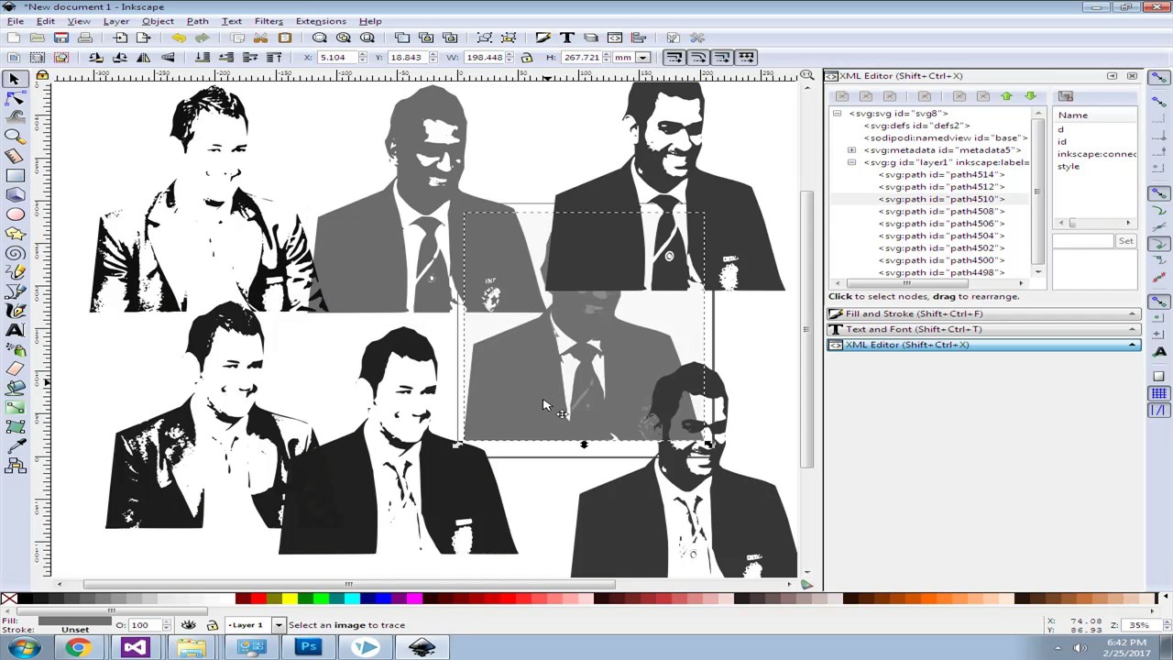Image resolution: width=1173 pixels, height=660 pixels.
Task: Open the Layer 1 selector dropdown
Action: point(278,625)
